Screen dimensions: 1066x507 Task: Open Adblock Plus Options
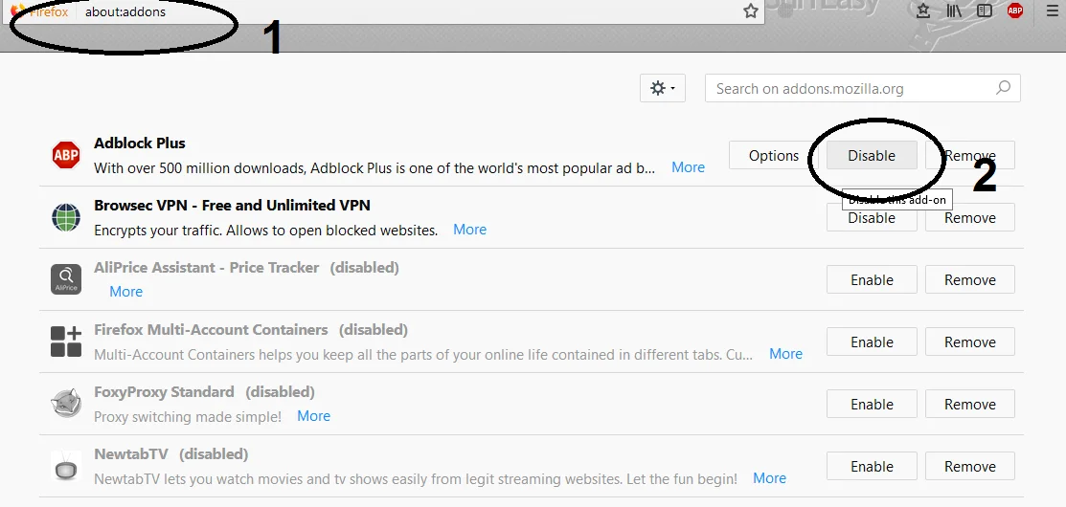click(773, 155)
